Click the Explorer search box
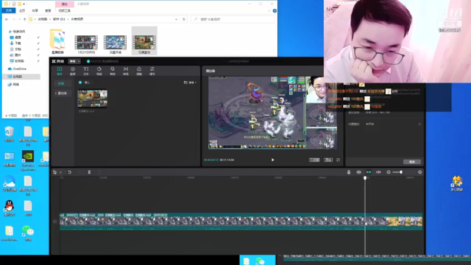The height and width of the screenshot is (265, 471). pos(233,19)
